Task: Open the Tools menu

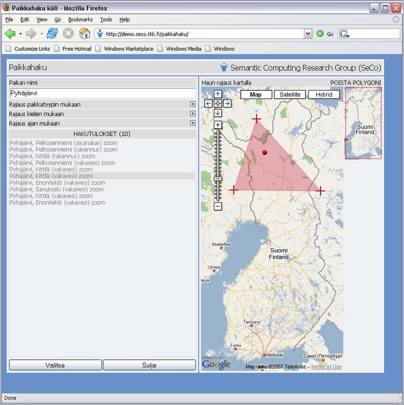Action: [x=106, y=20]
